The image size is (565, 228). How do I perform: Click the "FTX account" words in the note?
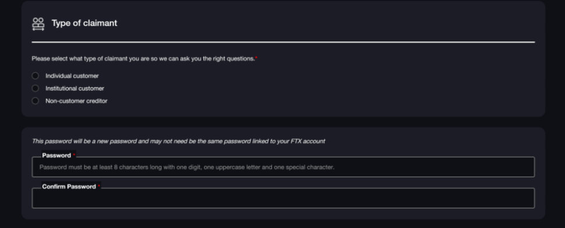tap(307, 141)
